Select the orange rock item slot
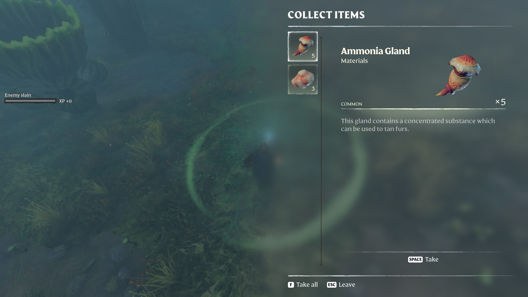 [x=302, y=79]
